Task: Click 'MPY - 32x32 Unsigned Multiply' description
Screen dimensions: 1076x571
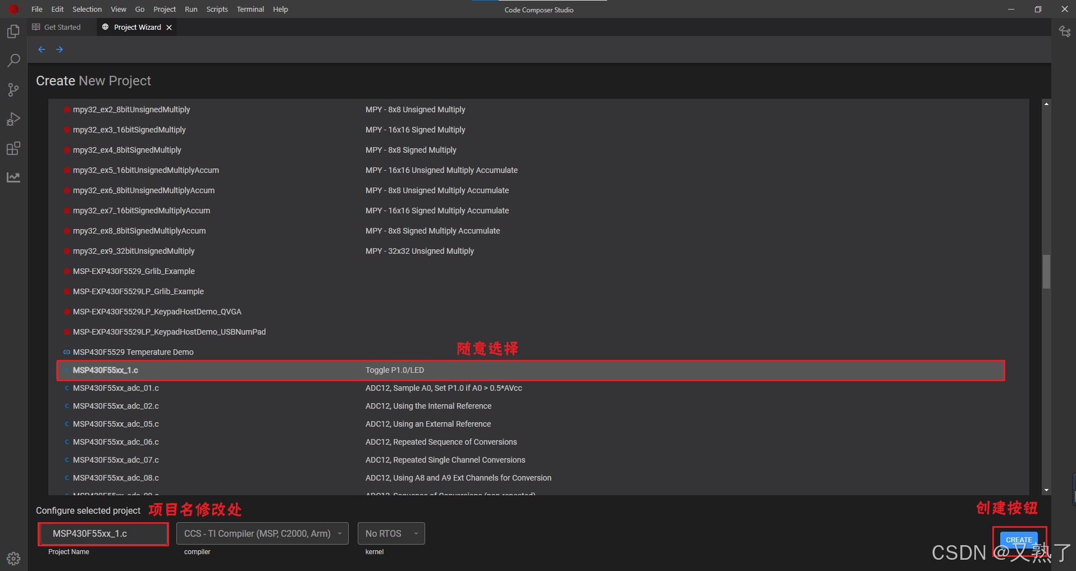Action: tap(420, 251)
